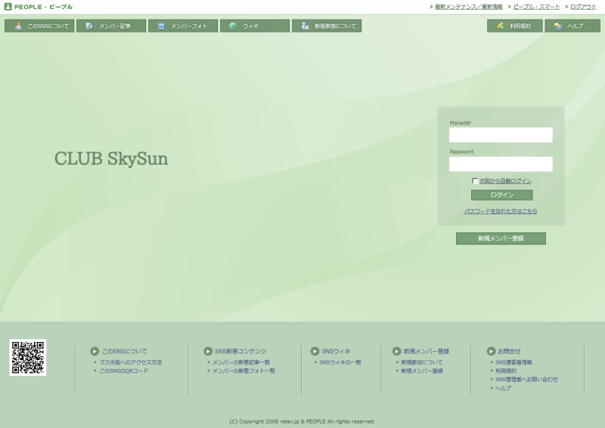Image resolution: width=605 pixels, height=428 pixels.
Task: Click the QR code image in footer
Action: tap(28, 357)
